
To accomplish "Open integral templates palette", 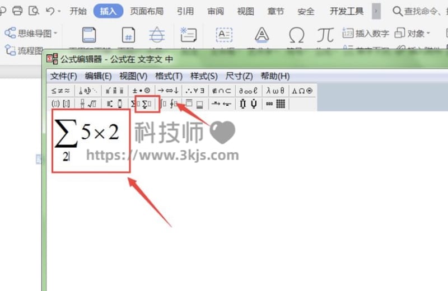I will [x=169, y=104].
